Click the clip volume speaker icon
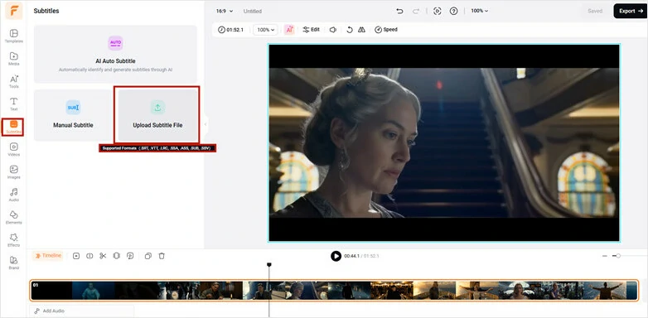The height and width of the screenshot is (318, 648). click(332, 30)
